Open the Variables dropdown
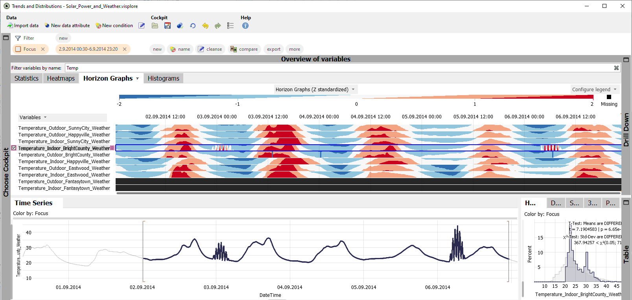 33,117
